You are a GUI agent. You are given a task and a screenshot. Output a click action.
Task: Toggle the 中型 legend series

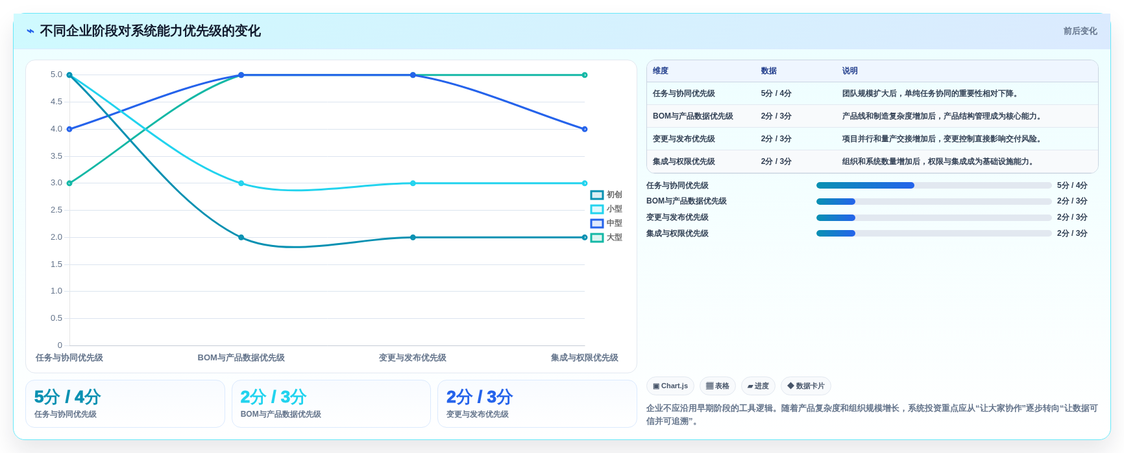click(606, 223)
